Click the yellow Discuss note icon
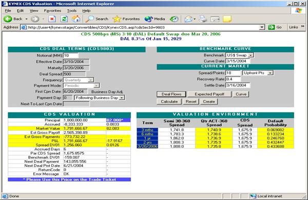The height and width of the screenshot is (200, 308). click(227, 19)
